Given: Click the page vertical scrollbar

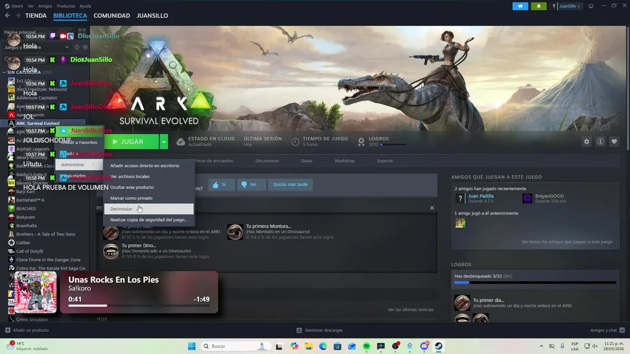Looking at the screenshot, I should tap(628, 88).
